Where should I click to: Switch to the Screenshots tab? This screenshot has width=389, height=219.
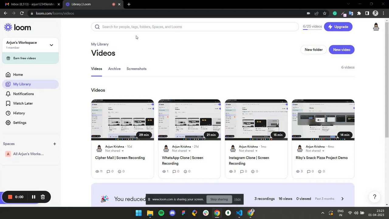click(136, 69)
